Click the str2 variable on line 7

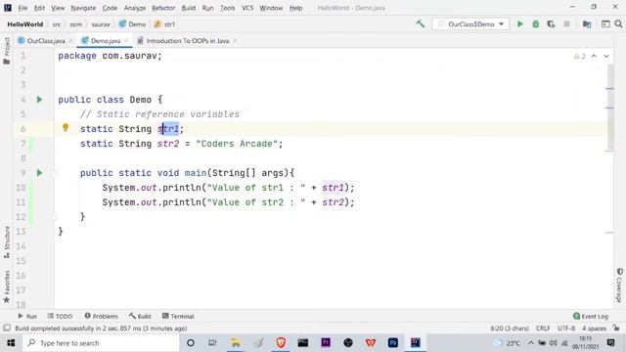(x=168, y=144)
